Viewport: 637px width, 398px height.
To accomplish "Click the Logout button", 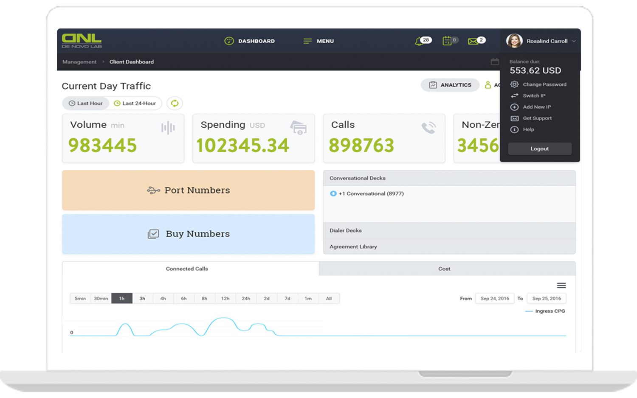I will coord(540,149).
